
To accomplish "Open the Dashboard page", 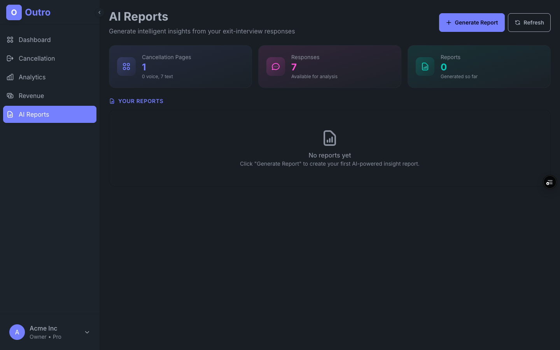I will pos(50,40).
